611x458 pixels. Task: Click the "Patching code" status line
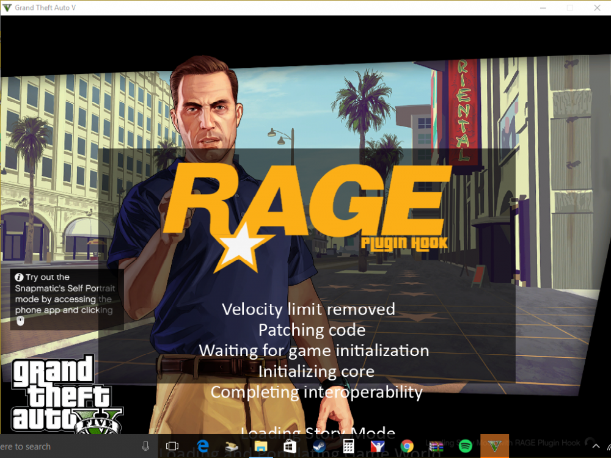tap(312, 330)
